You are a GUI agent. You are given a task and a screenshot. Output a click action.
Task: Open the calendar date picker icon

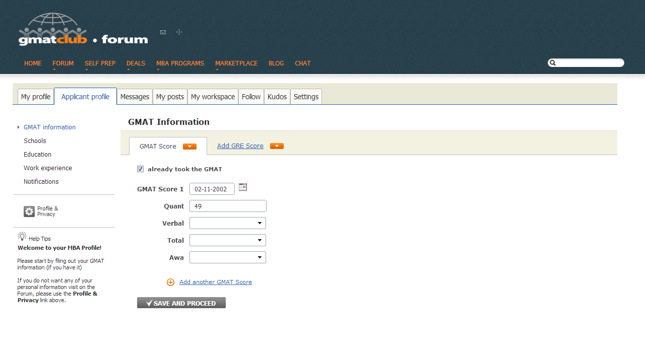pos(243,187)
